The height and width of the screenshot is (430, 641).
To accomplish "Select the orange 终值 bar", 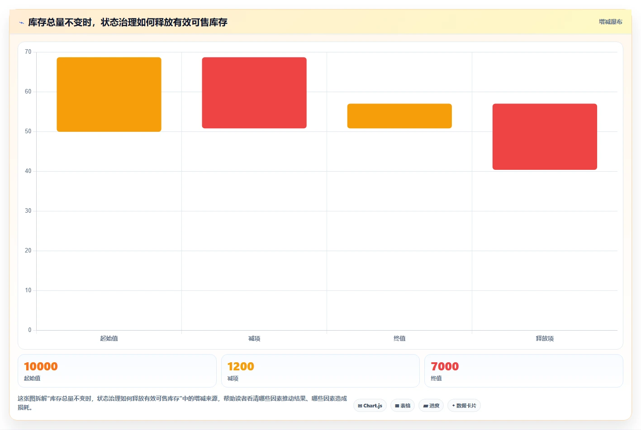I will click(x=399, y=116).
